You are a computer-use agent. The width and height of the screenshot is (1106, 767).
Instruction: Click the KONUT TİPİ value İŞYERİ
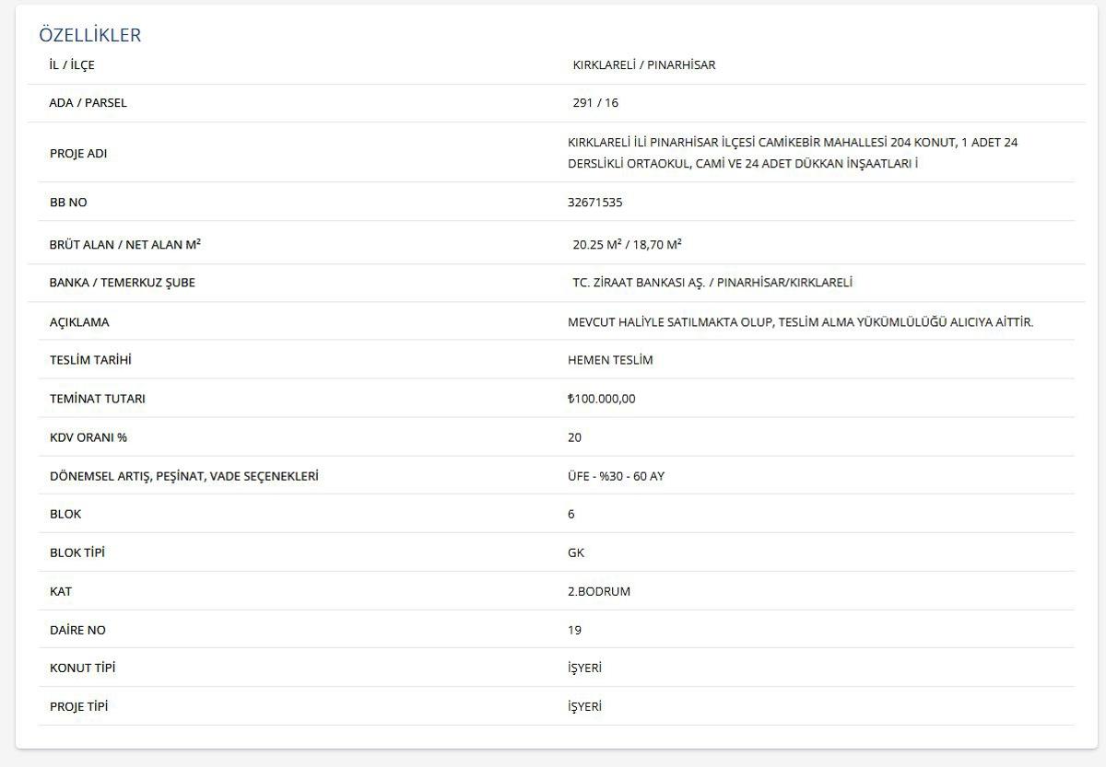point(584,668)
